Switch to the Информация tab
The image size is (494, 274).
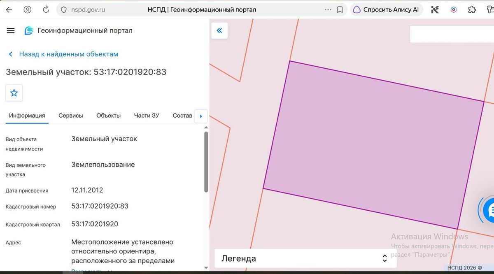coord(27,116)
